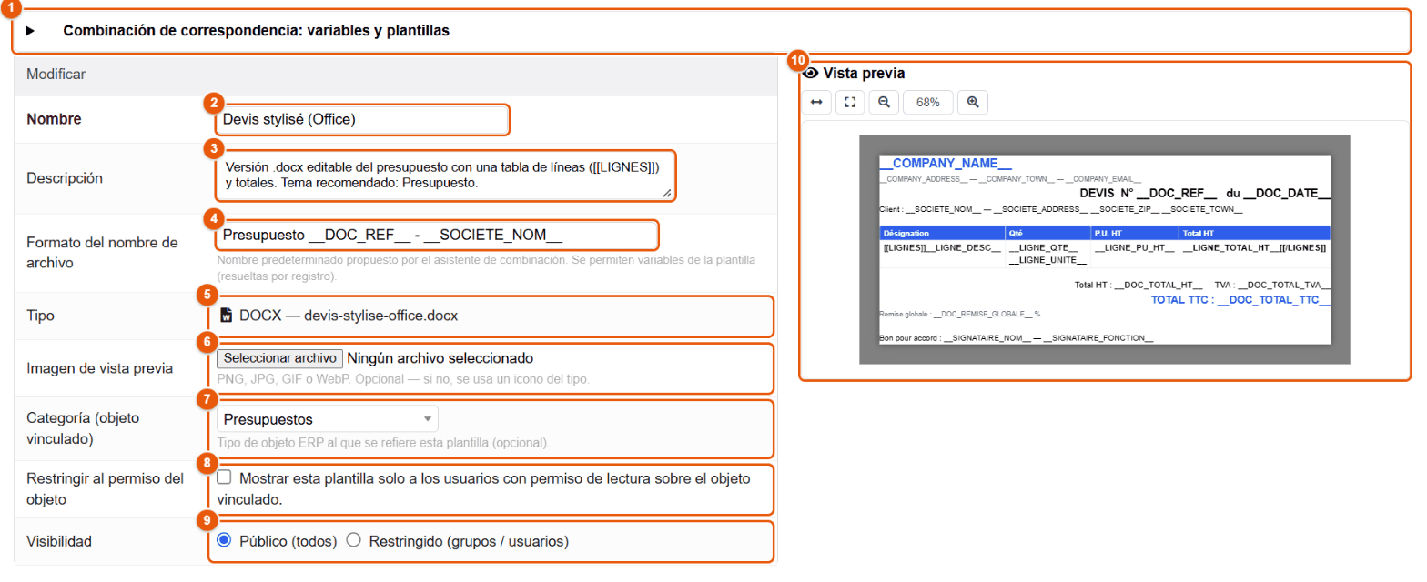Click "TOTAL TTC" line in the preview document

tap(1241, 299)
